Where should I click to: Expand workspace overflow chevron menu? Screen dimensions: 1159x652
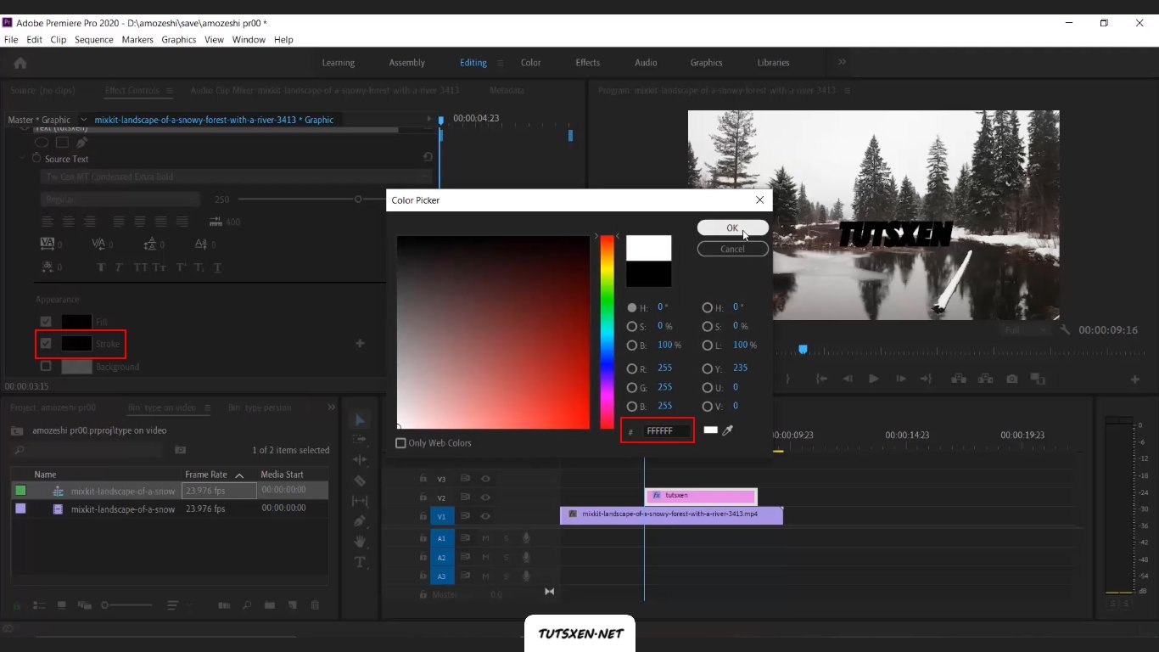point(842,62)
